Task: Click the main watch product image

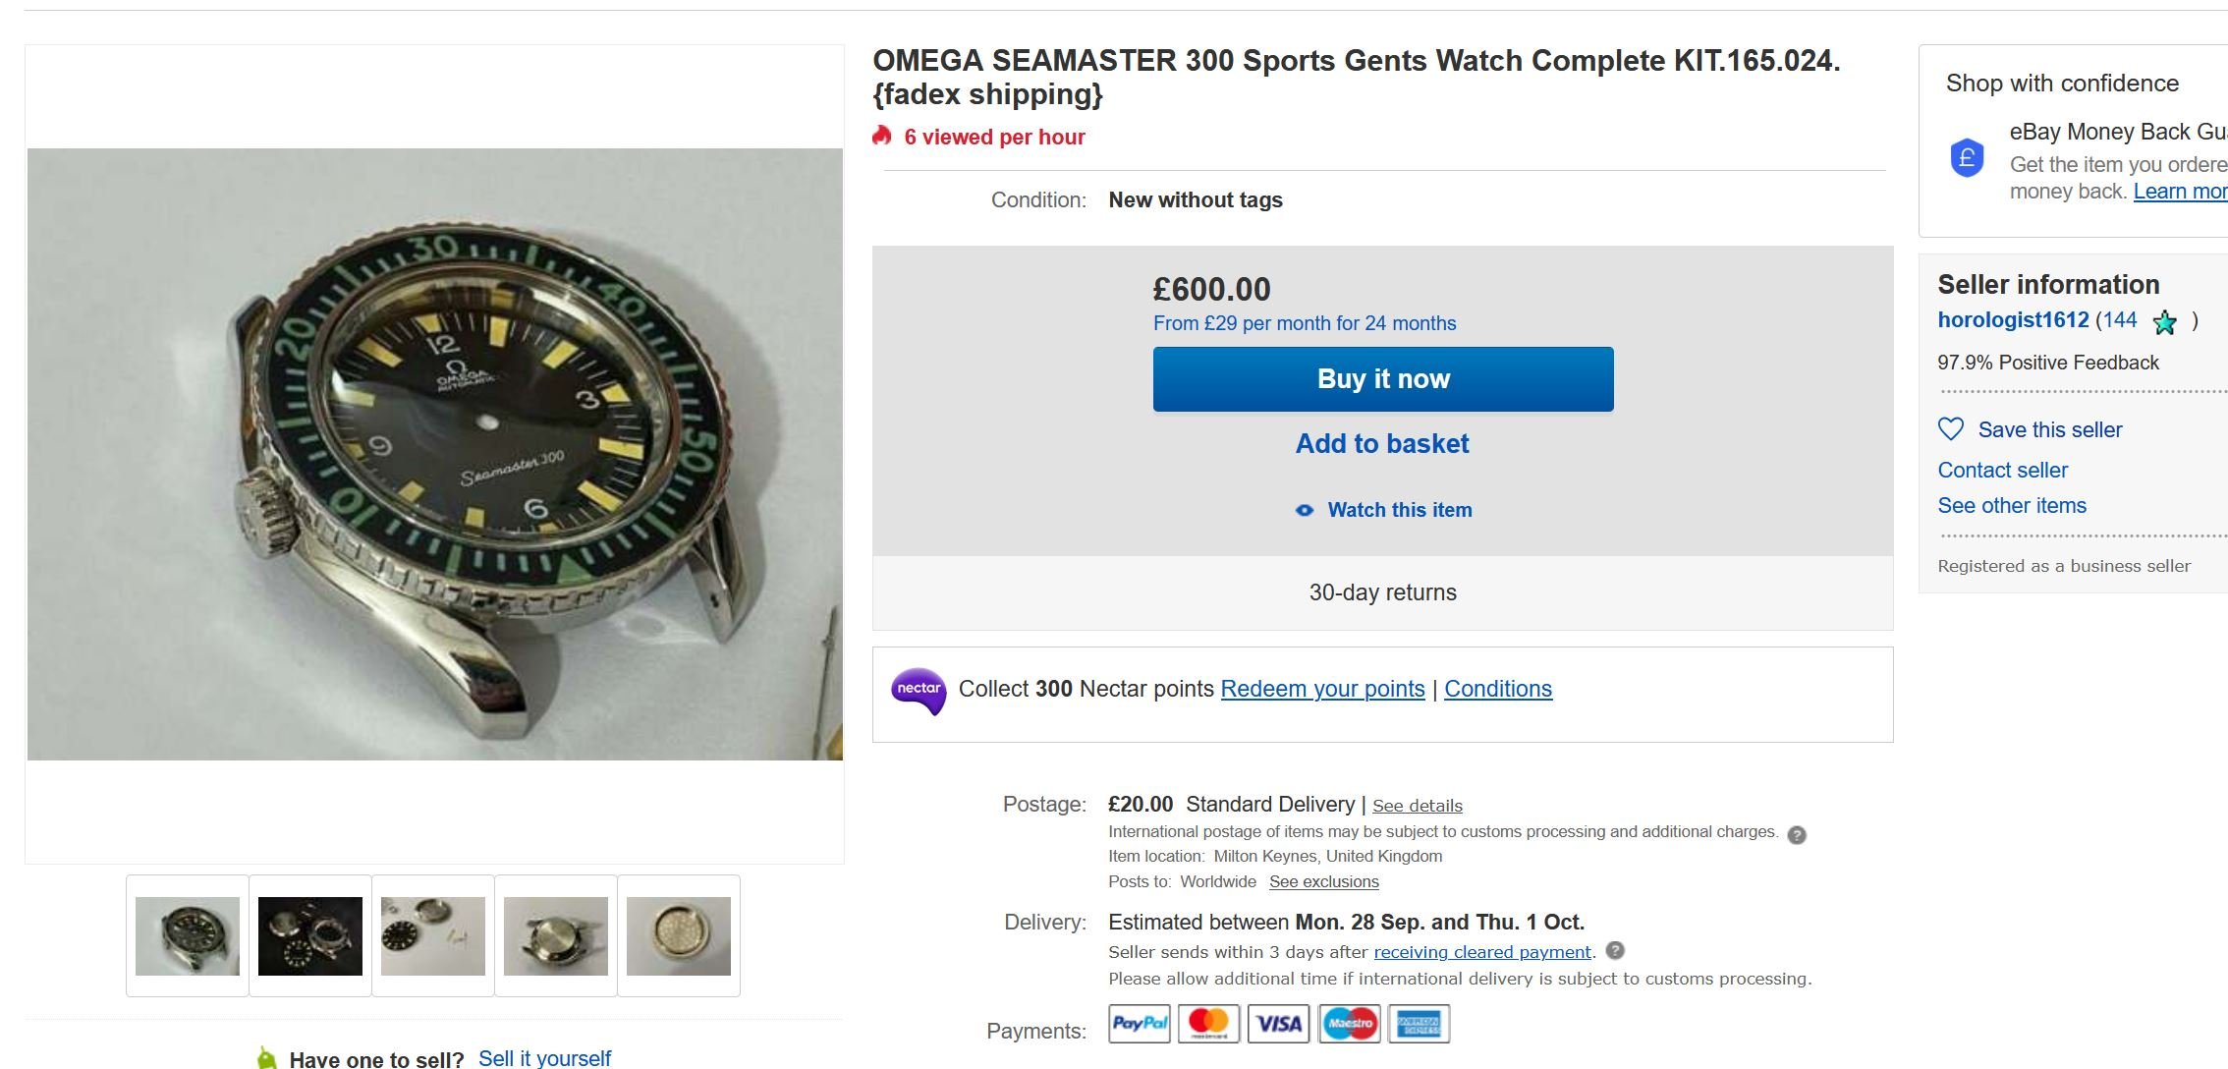Action: [435, 454]
